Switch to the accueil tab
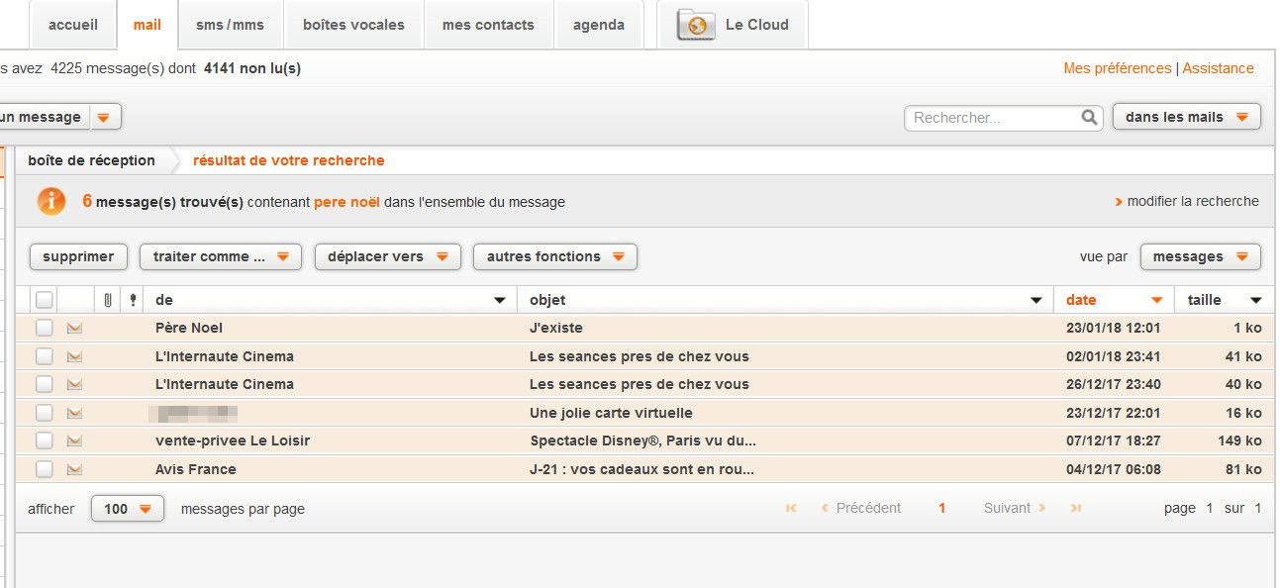The image size is (1280, 588). pos(73,25)
